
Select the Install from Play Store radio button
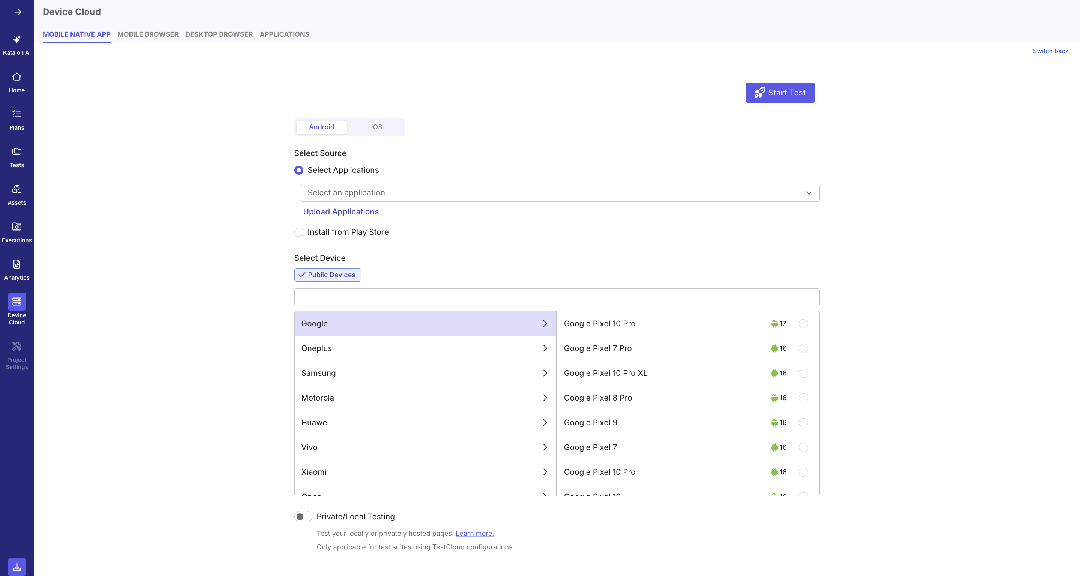(298, 232)
